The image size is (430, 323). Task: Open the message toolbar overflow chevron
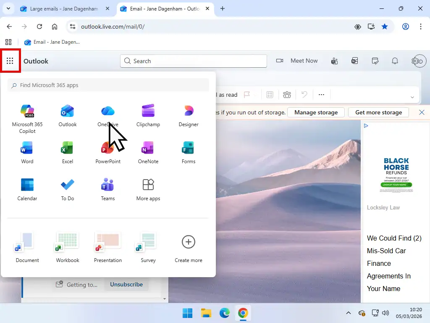coord(412,96)
